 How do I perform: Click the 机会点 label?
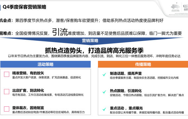(x=6, y=20)
